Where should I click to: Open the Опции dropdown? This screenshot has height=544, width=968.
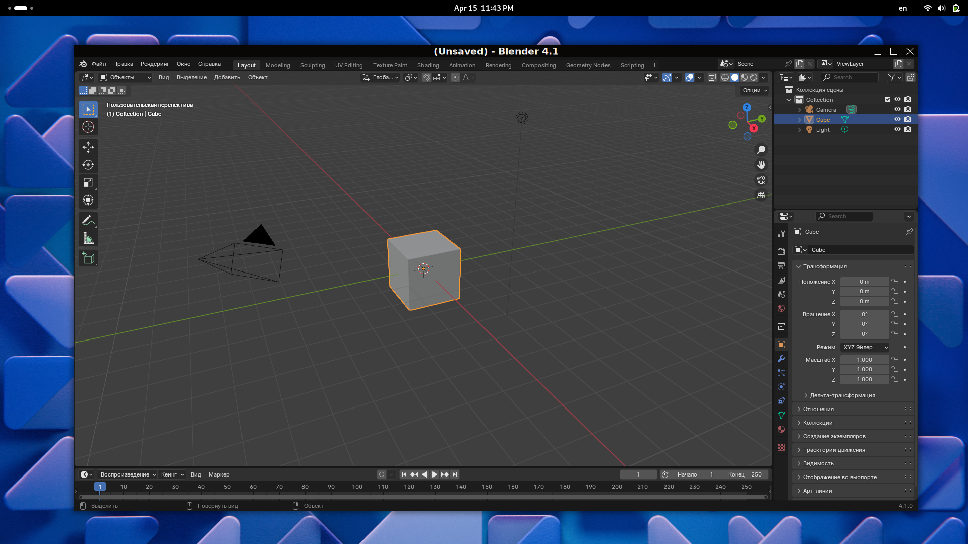(x=755, y=90)
